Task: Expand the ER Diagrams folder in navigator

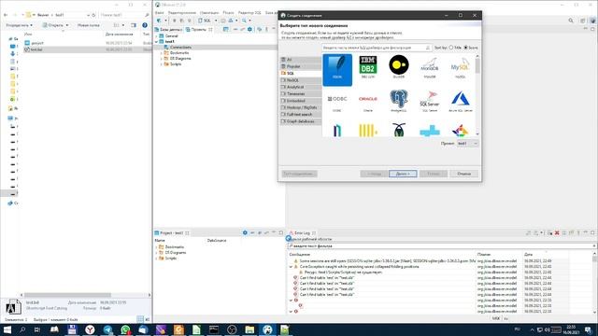Action: (x=162, y=59)
